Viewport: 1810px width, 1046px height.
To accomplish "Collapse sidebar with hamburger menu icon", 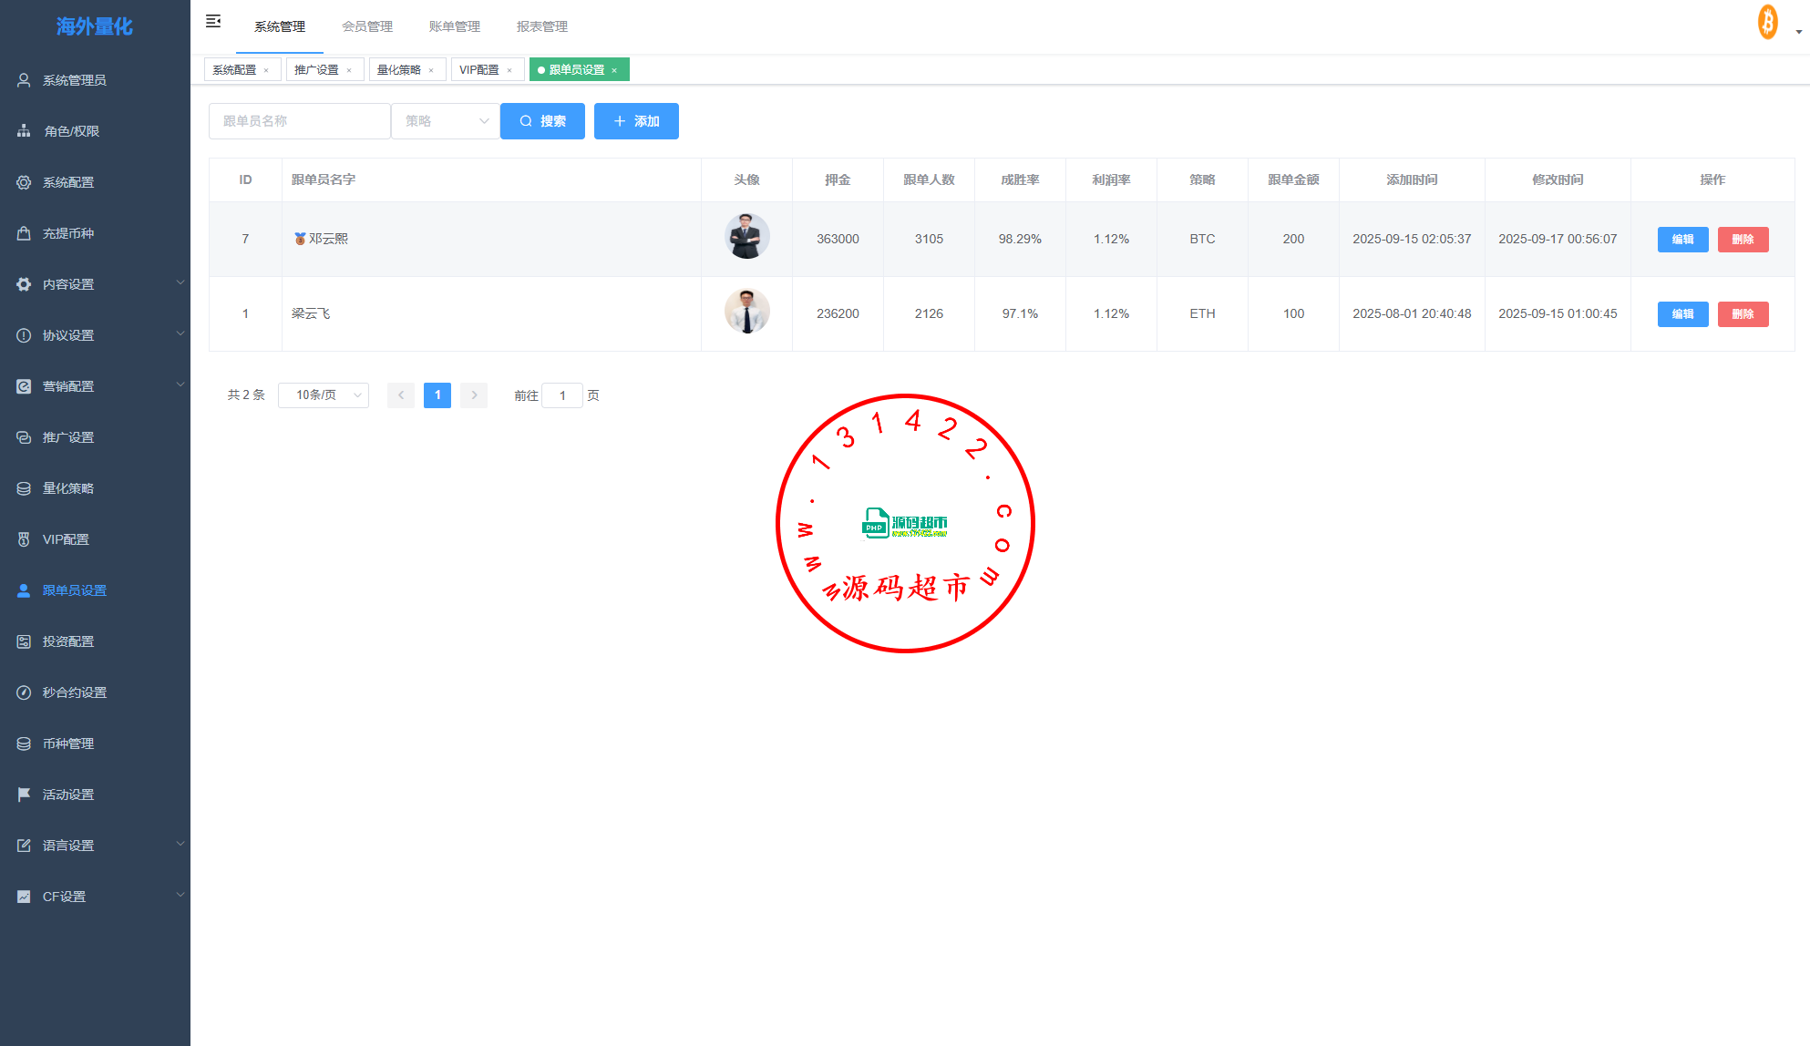I will coord(213,21).
